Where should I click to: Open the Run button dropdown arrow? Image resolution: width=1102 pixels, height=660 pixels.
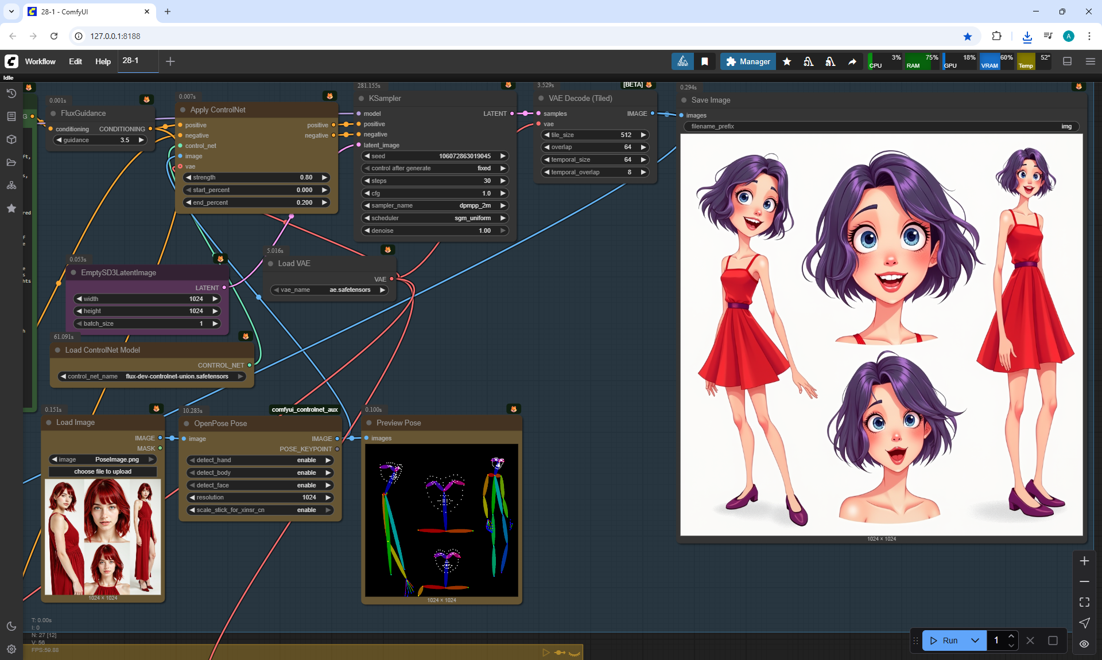(975, 641)
